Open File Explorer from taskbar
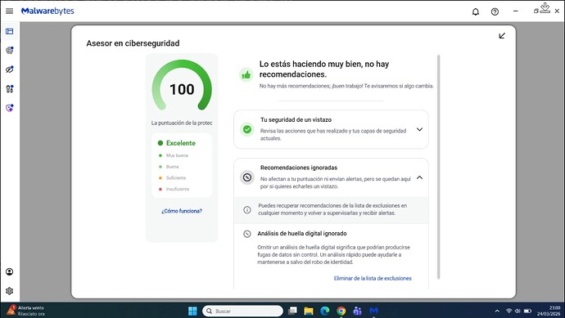This screenshot has width=565, height=318. [x=309, y=311]
